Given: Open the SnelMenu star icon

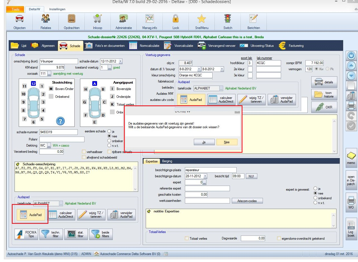Looking at the screenshot, I should point(201,19).
